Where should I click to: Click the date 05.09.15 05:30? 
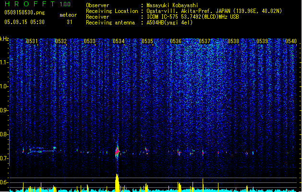point(24,22)
